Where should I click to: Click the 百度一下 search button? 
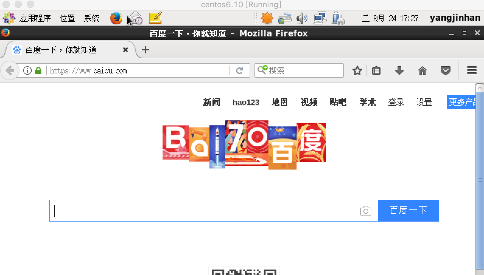[408, 211]
